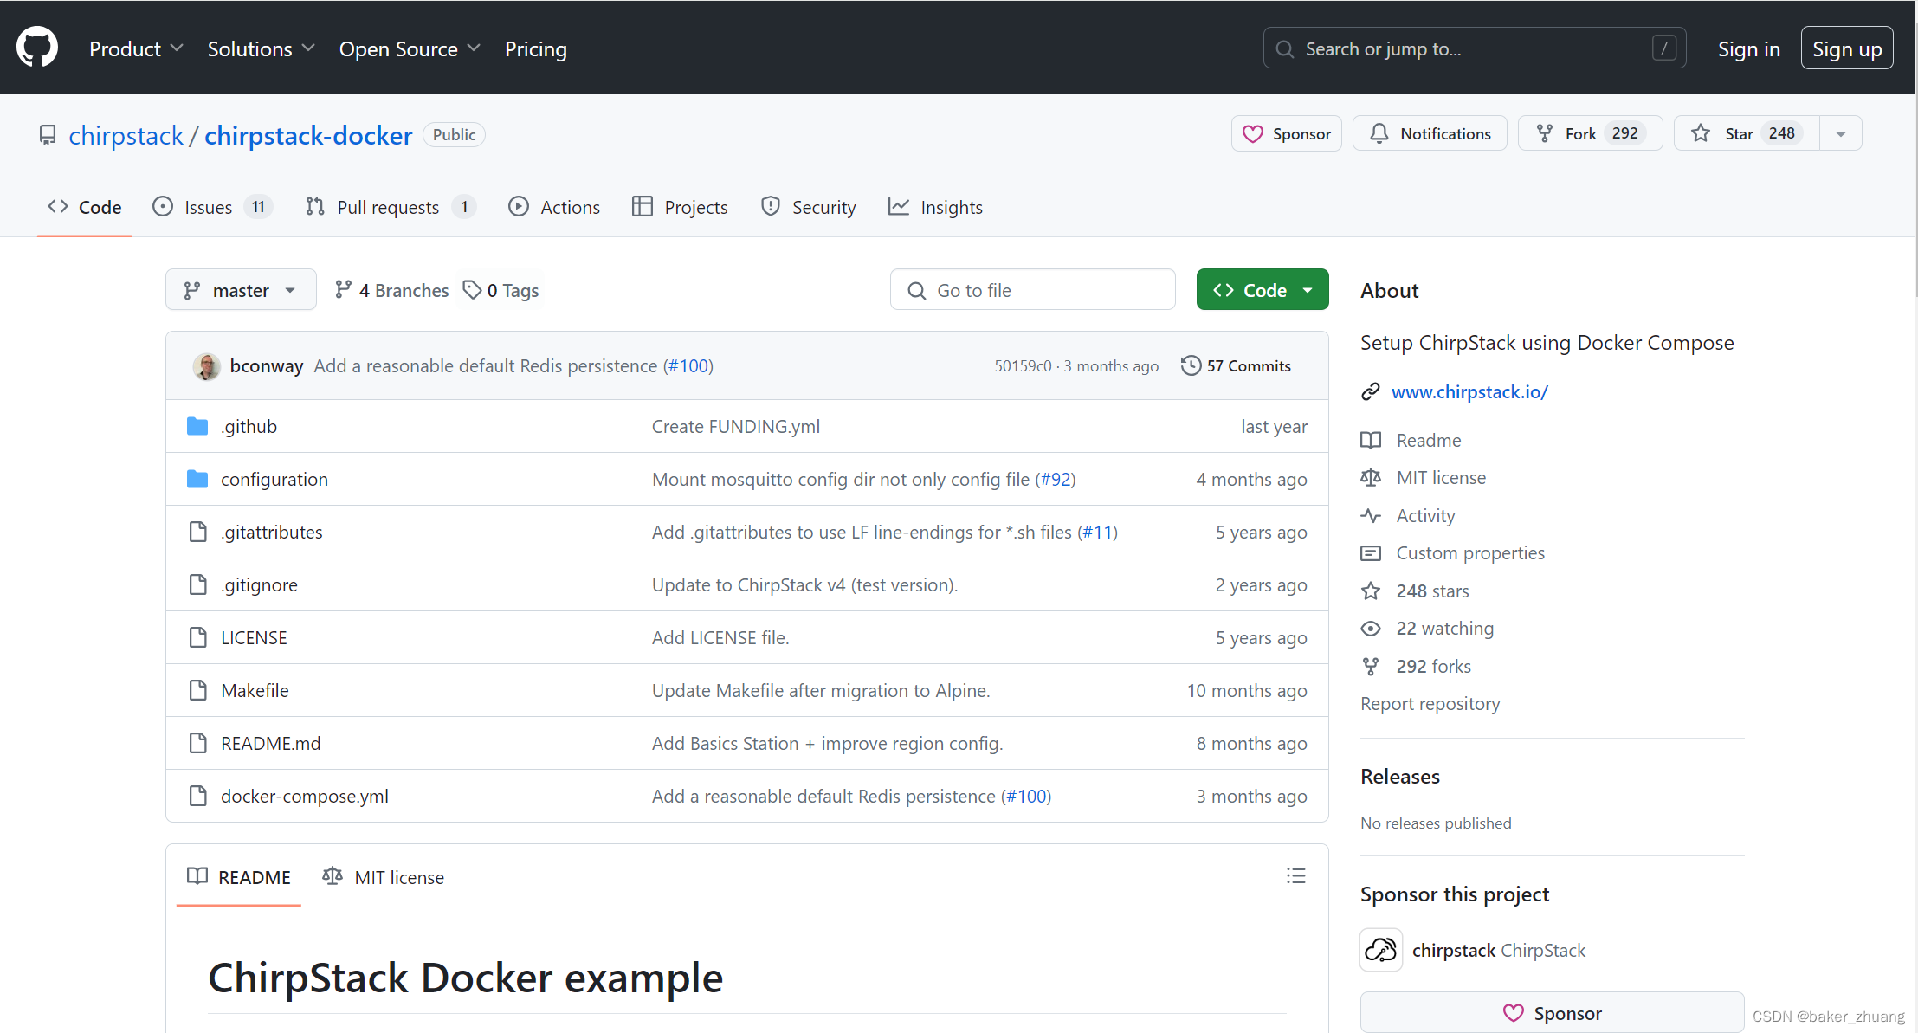Open the .github folder
The height and width of the screenshot is (1033, 1918).
pos(249,426)
